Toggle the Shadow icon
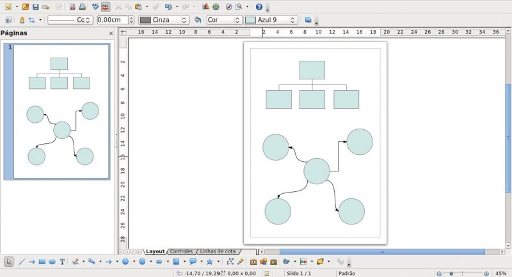 tap(308, 20)
